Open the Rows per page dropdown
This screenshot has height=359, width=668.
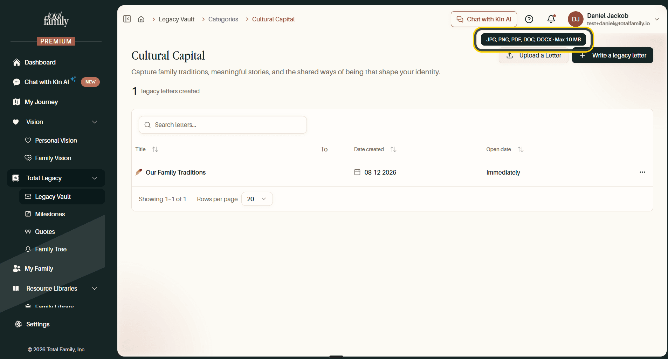coord(257,199)
